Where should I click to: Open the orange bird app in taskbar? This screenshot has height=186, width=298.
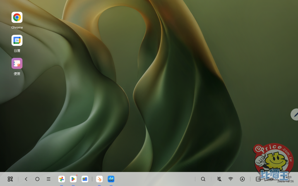(99, 179)
